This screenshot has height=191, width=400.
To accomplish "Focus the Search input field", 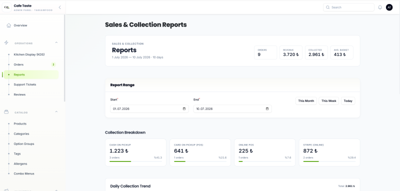I will tap(348, 7).
